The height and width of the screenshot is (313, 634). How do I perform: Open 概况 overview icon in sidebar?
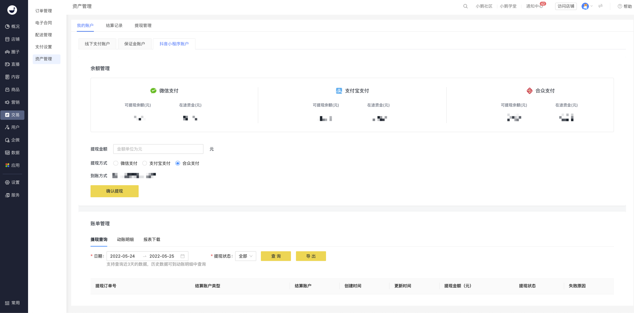click(x=7, y=26)
